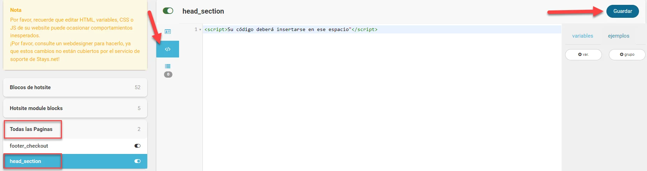Select the head_section block
647x171 pixels.
coord(75,161)
